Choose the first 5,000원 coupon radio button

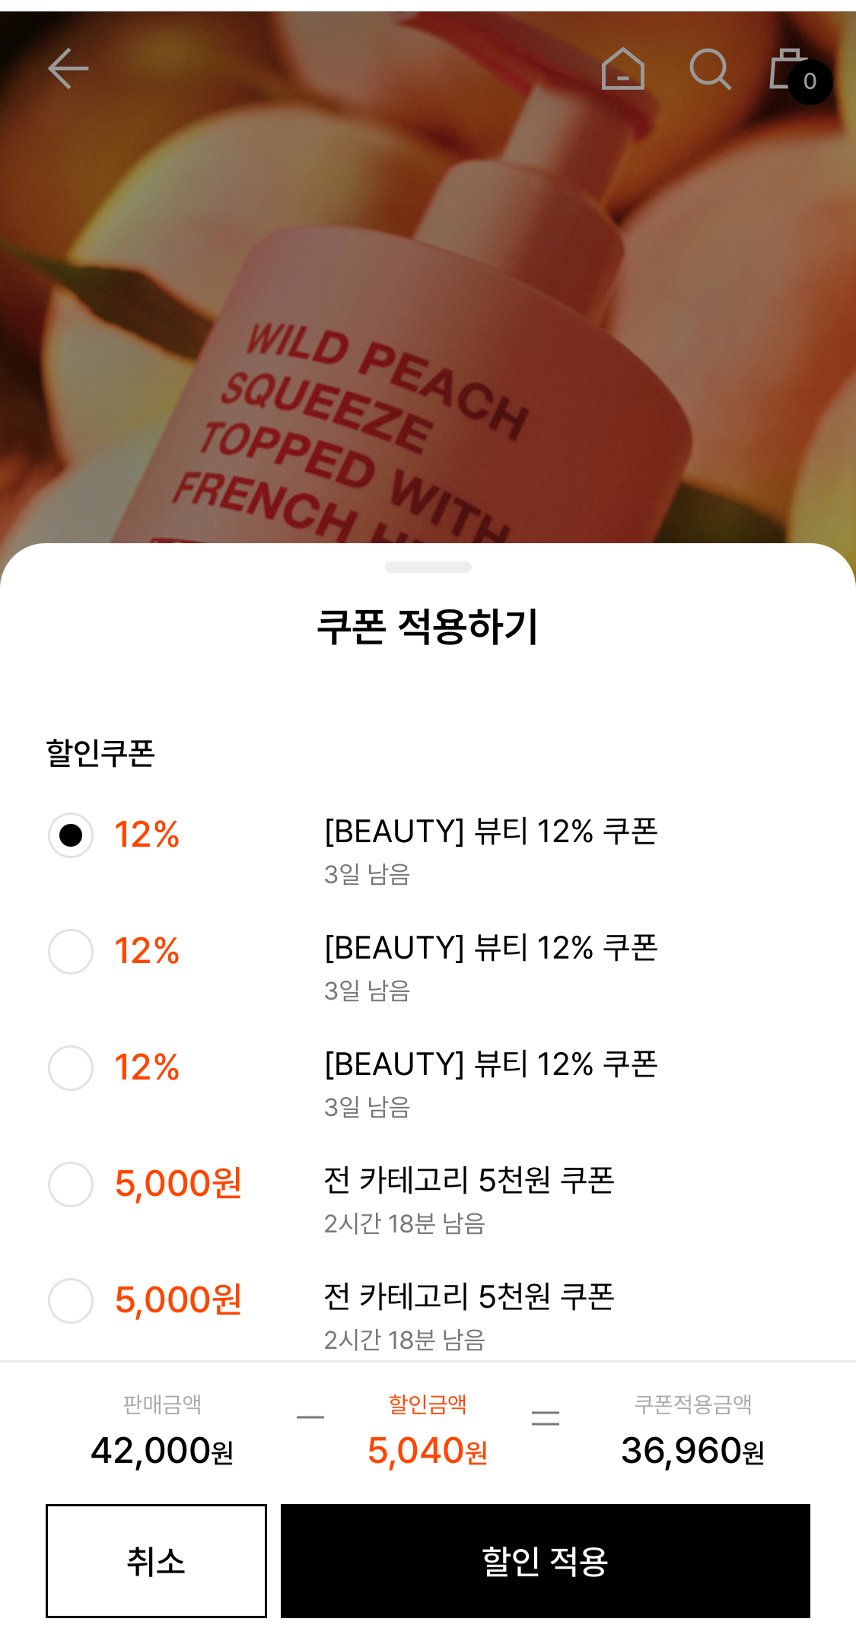tap(71, 1184)
